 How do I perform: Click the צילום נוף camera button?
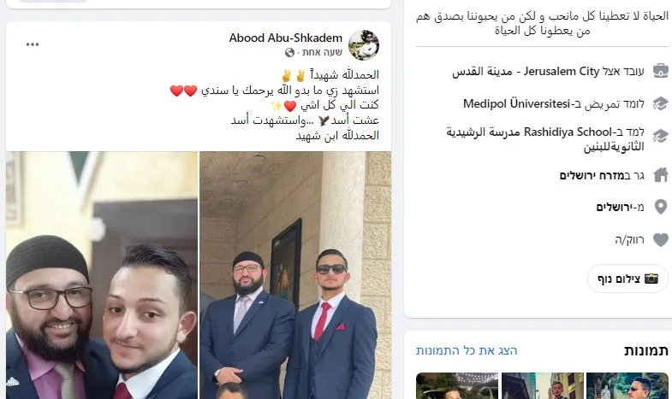point(627,279)
